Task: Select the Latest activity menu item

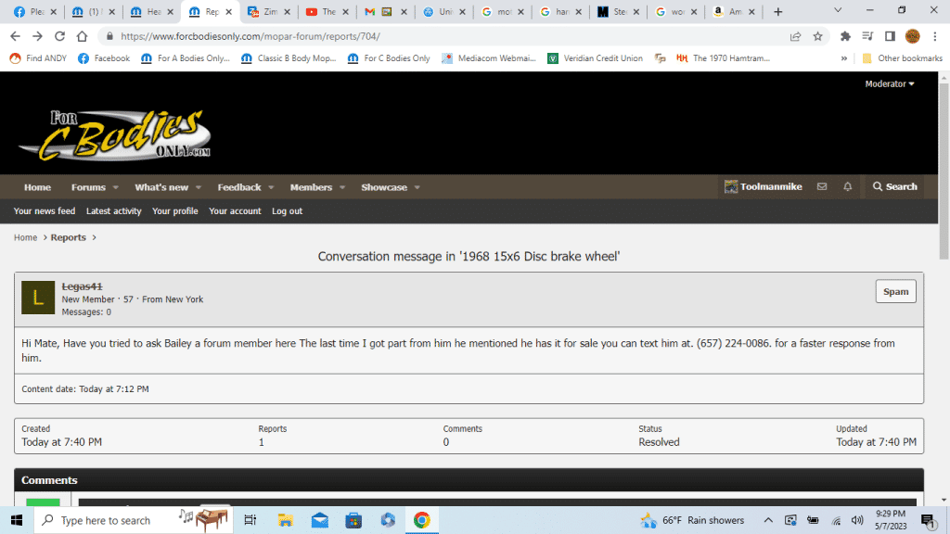Action: [113, 211]
